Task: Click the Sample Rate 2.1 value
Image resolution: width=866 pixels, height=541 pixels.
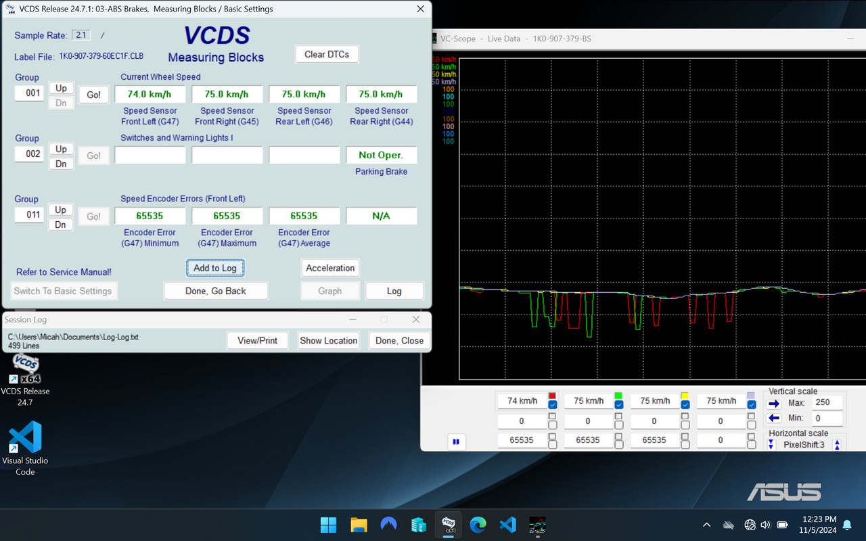Action: (81, 35)
